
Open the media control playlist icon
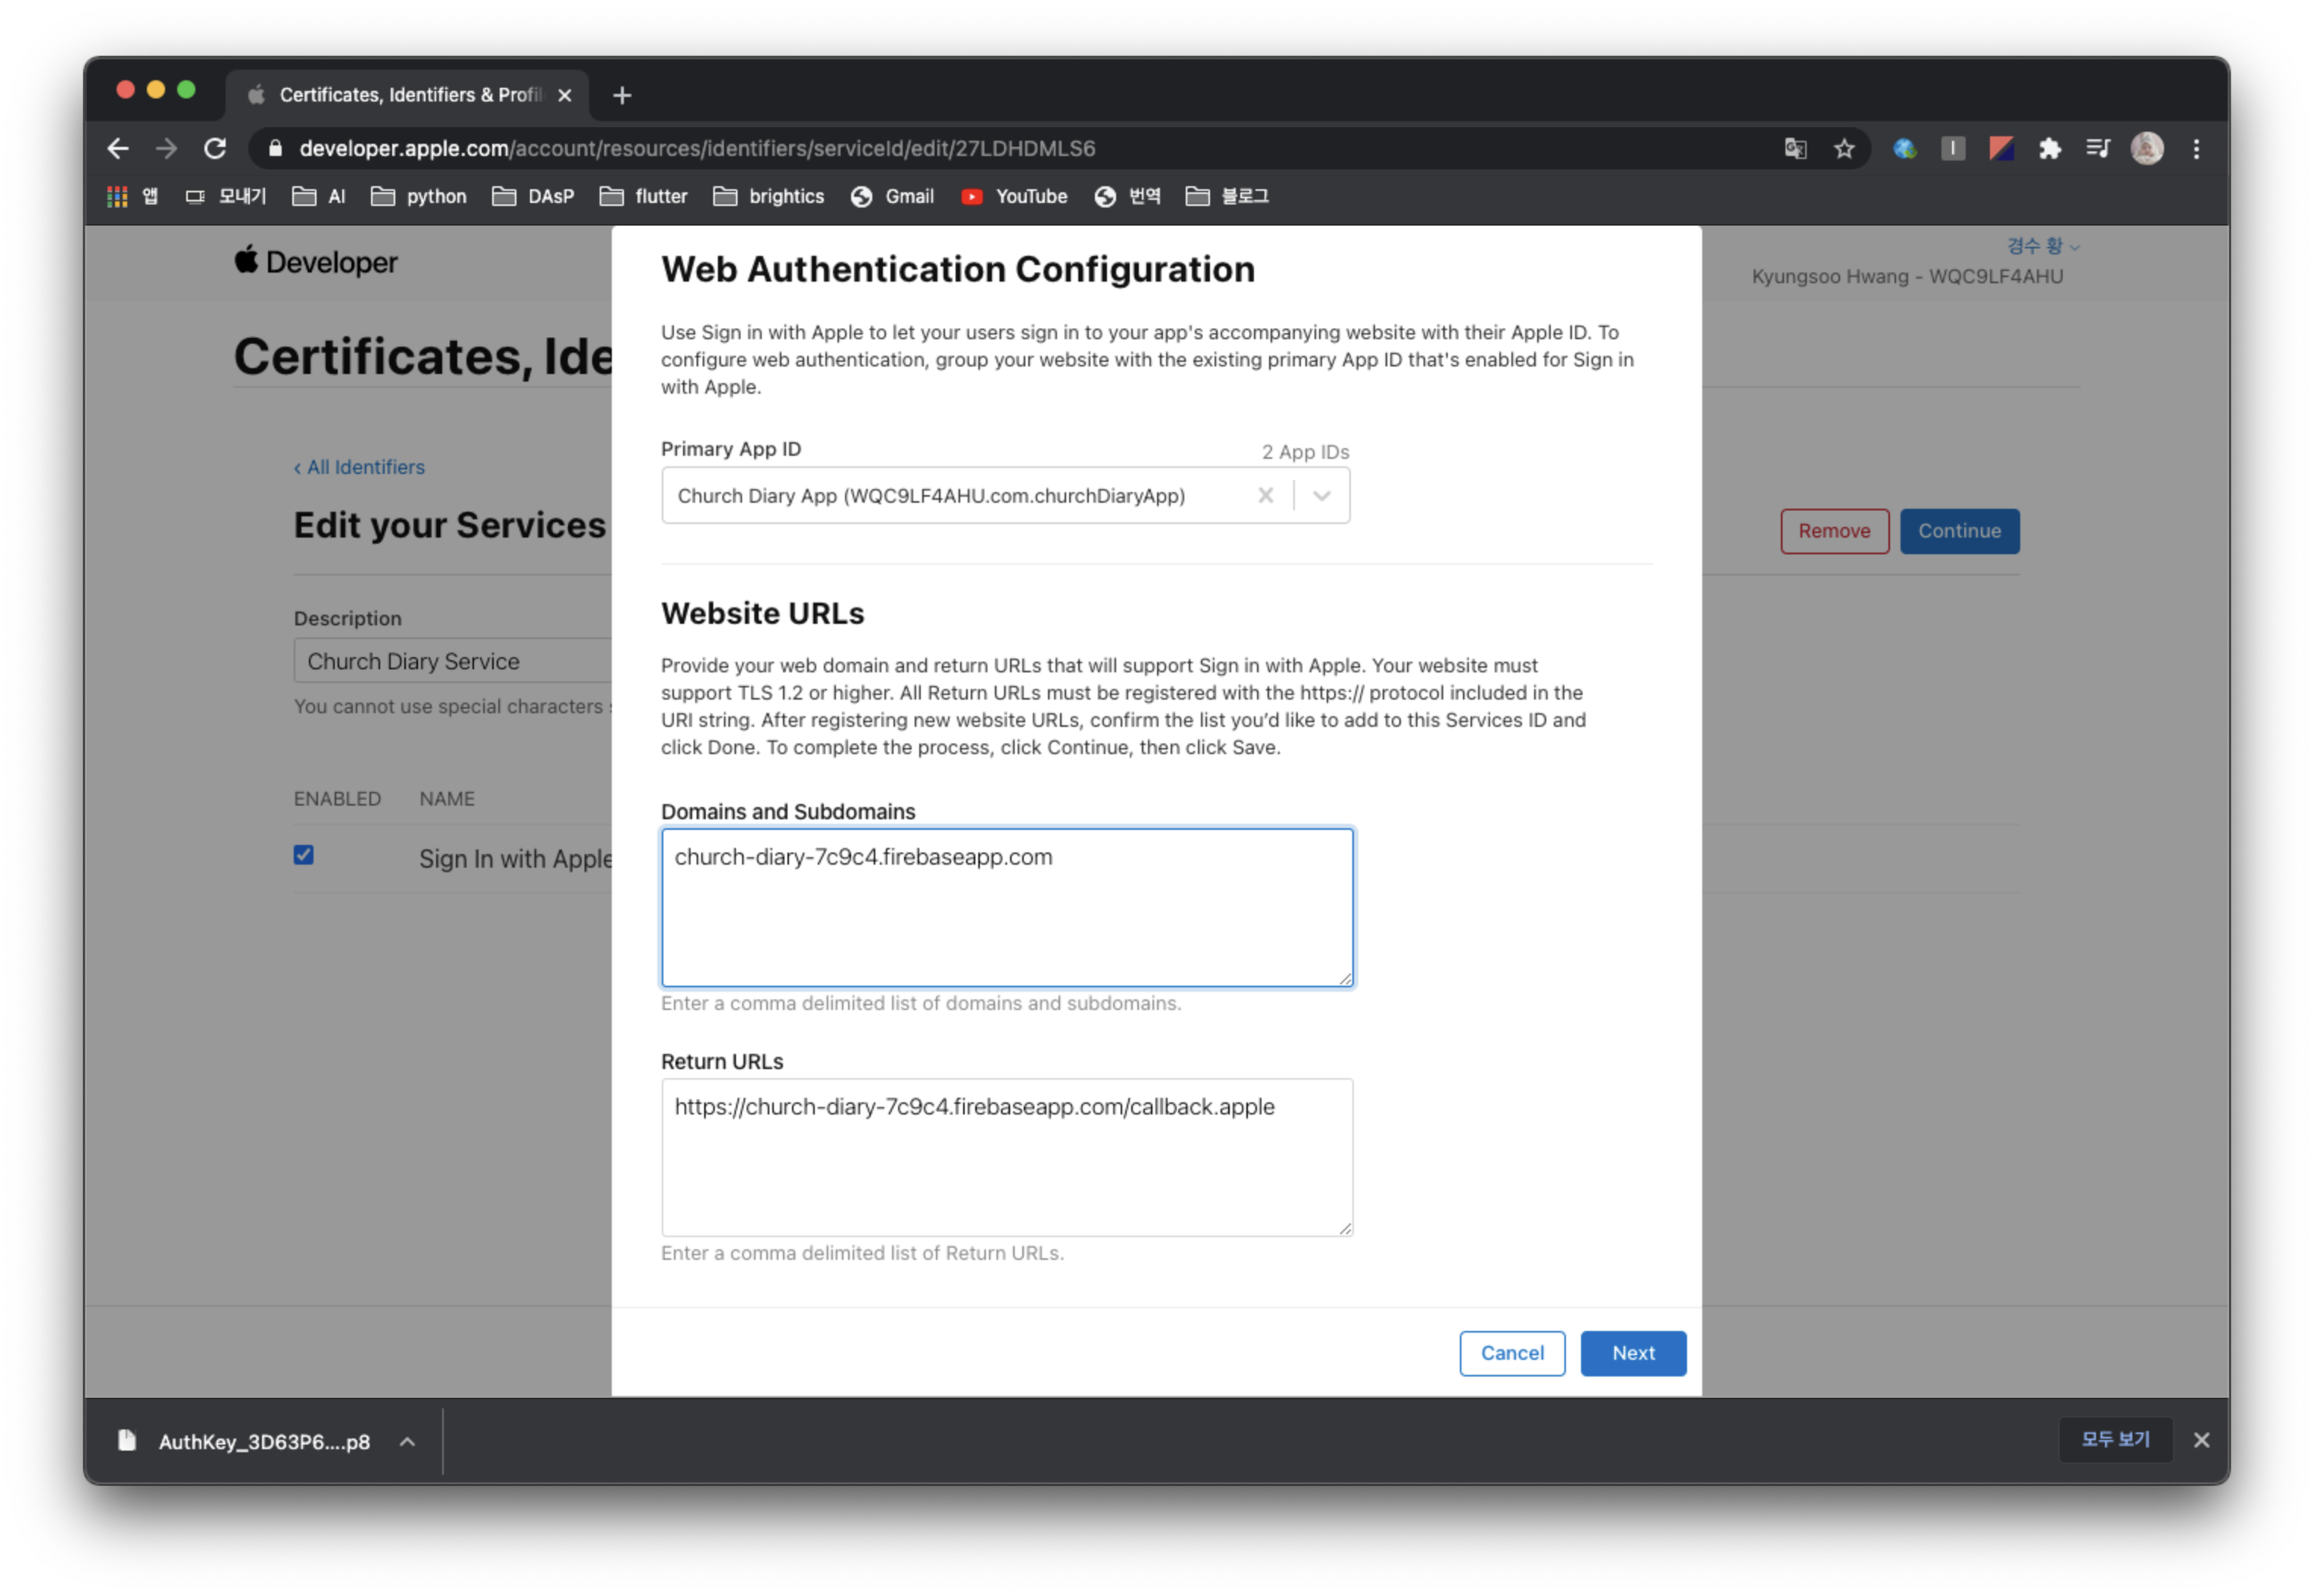click(x=2098, y=149)
